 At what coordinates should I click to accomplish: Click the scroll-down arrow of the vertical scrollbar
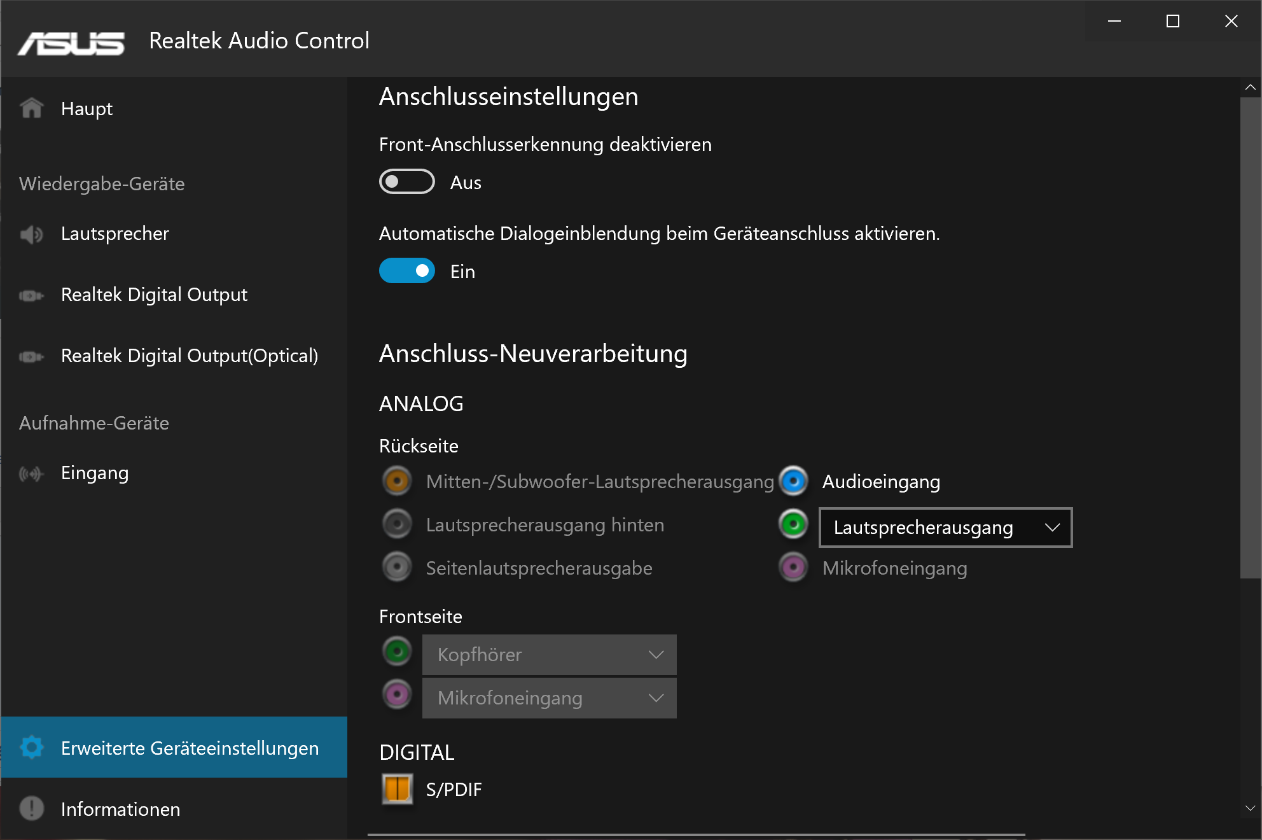coord(1250,808)
